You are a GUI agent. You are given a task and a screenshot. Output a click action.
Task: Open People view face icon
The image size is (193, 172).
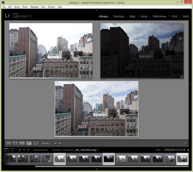click(x=36, y=143)
